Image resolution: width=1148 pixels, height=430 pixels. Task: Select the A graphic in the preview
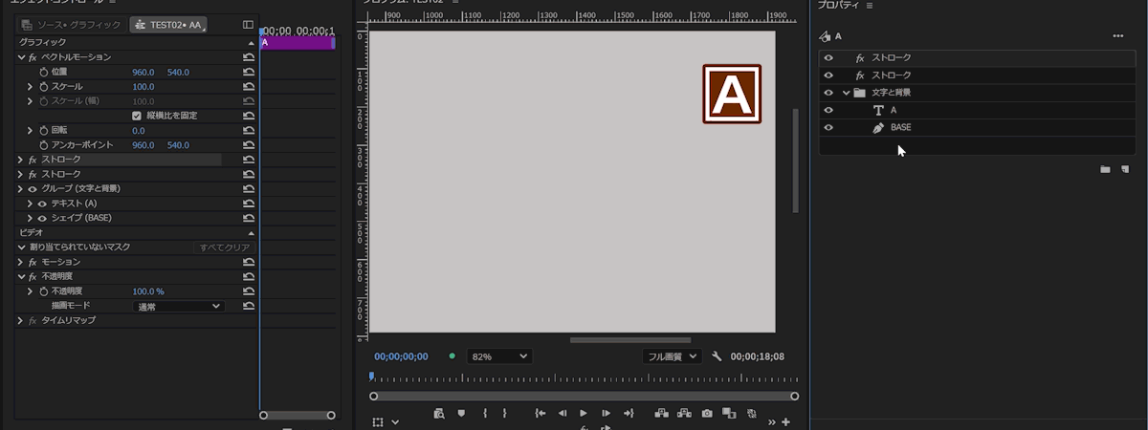tap(732, 94)
